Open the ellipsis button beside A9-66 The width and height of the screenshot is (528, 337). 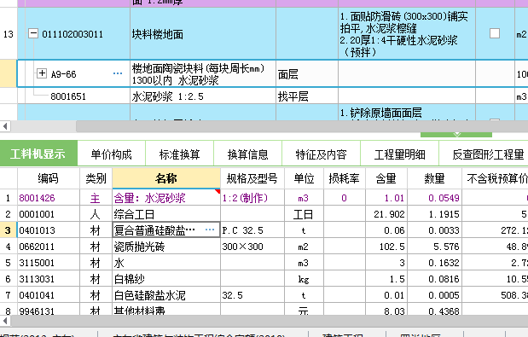point(118,73)
